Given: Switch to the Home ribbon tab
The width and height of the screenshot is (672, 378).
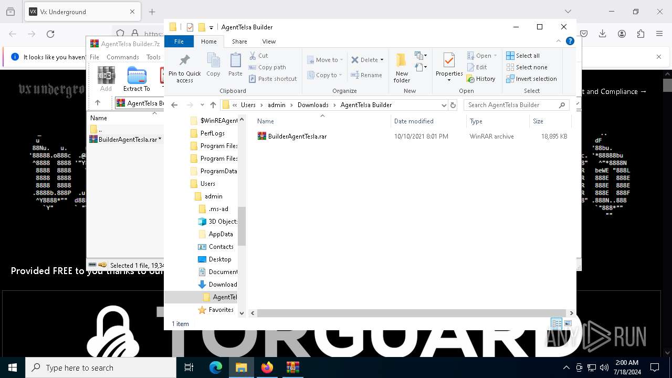Looking at the screenshot, I should [x=208, y=41].
